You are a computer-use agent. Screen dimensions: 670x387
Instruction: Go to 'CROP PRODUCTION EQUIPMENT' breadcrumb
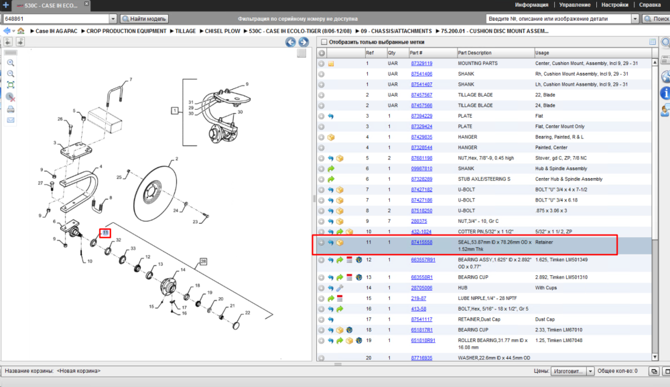tap(126, 31)
